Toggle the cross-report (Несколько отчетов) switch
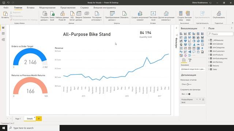 (x=189, y=84)
